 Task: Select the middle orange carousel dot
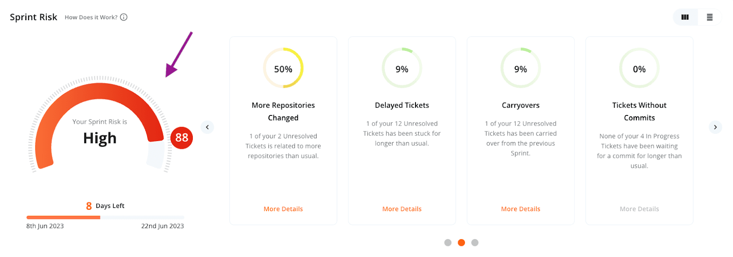point(461,243)
